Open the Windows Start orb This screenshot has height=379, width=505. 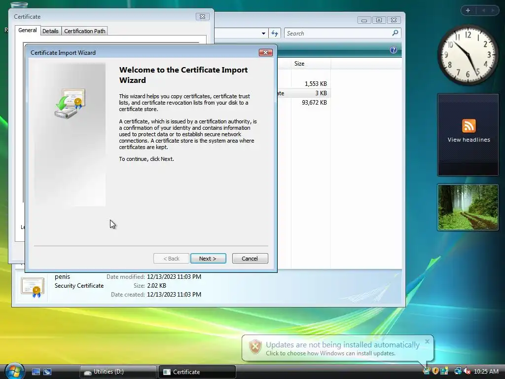(x=14, y=371)
